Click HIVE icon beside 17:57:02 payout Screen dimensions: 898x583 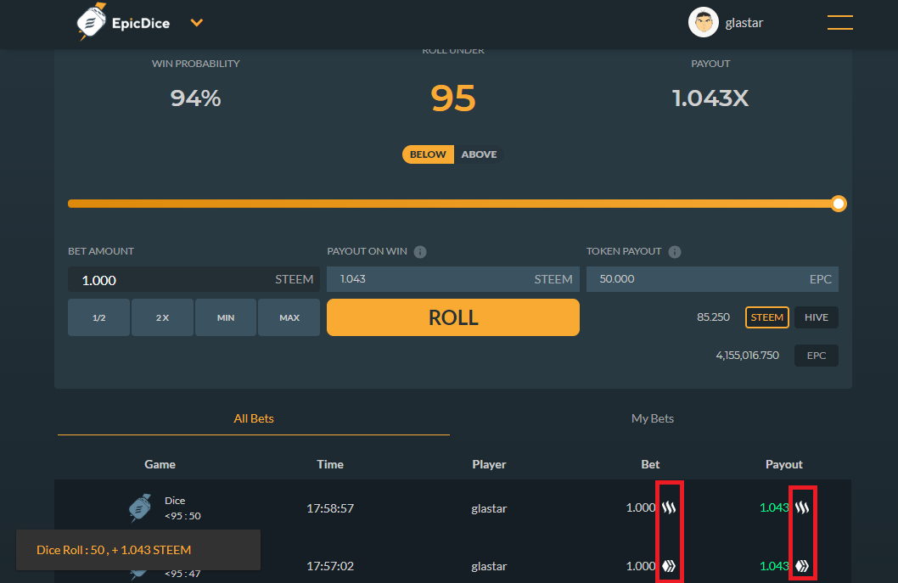coord(802,566)
